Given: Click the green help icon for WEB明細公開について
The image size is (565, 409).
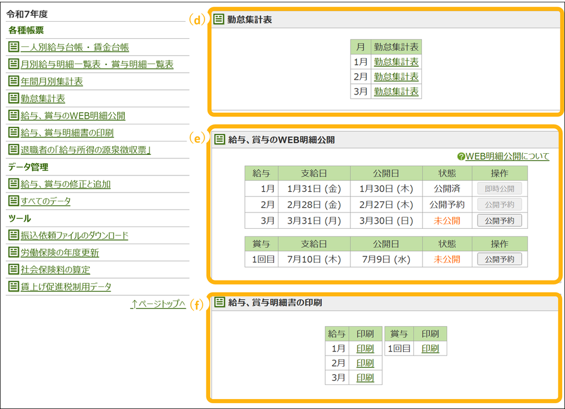Looking at the screenshot, I should pos(461,157).
